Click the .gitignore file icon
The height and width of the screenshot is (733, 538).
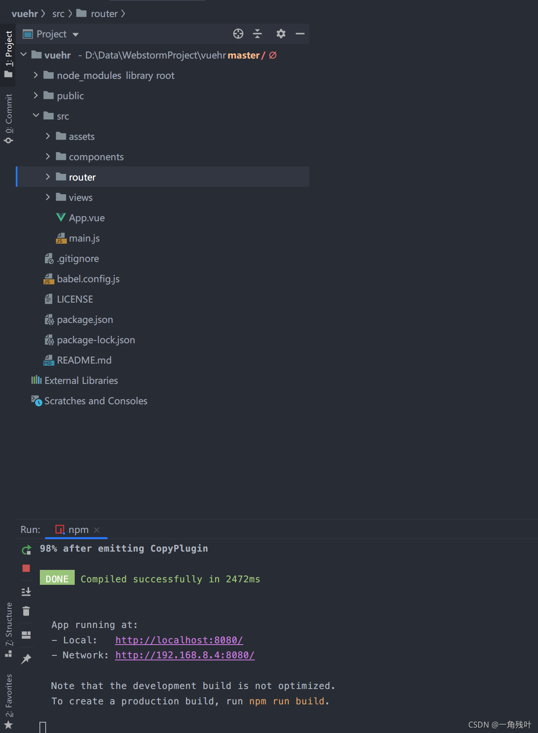[49, 259]
